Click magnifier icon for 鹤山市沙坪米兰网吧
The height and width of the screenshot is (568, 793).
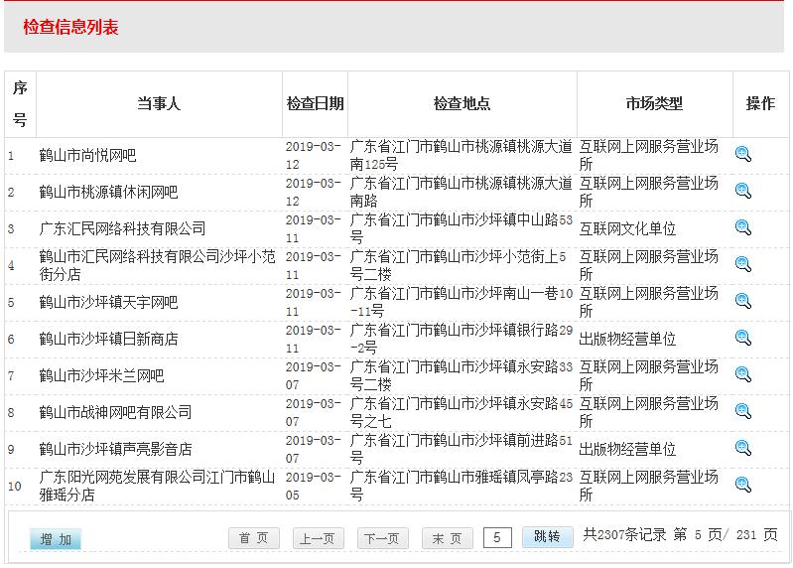[x=742, y=374]
